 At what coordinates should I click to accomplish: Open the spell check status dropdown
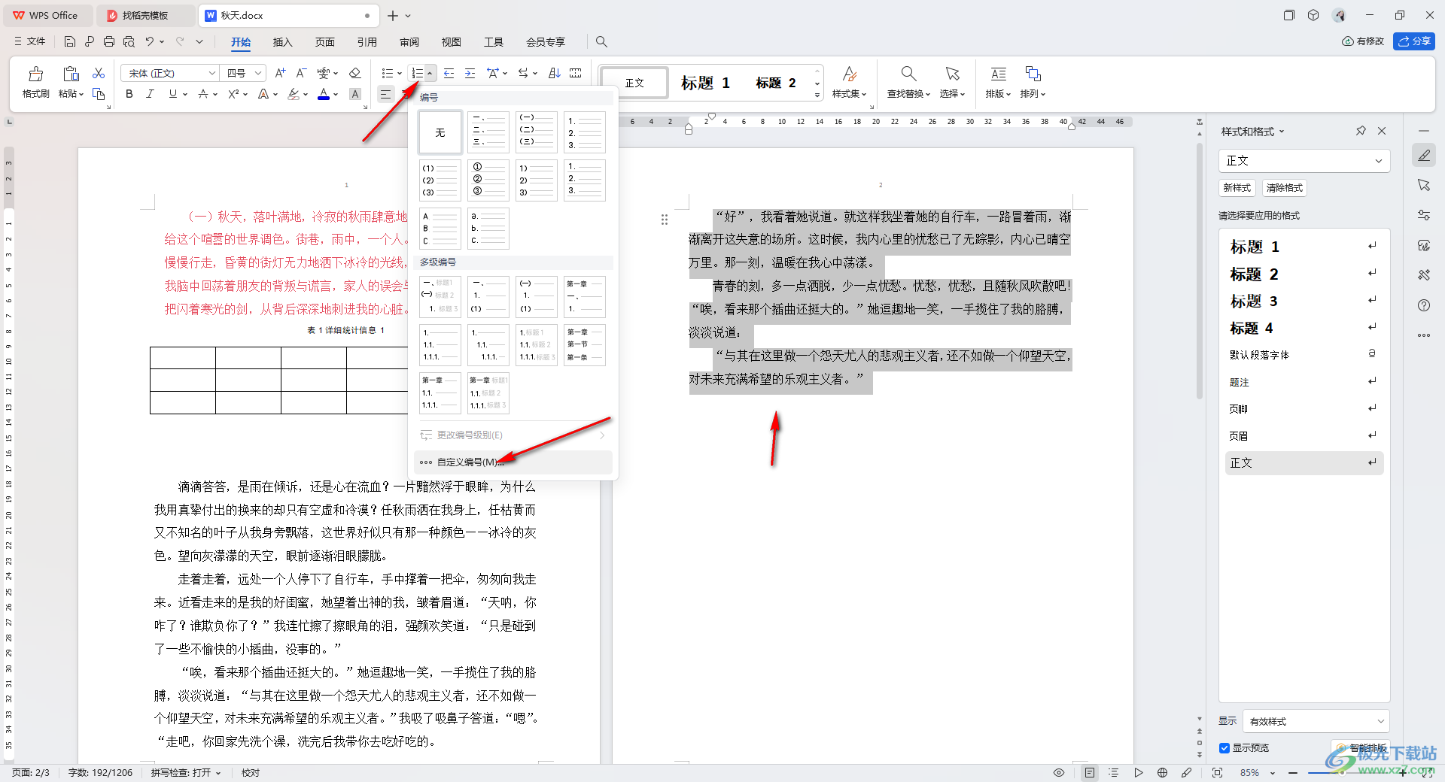186,772
